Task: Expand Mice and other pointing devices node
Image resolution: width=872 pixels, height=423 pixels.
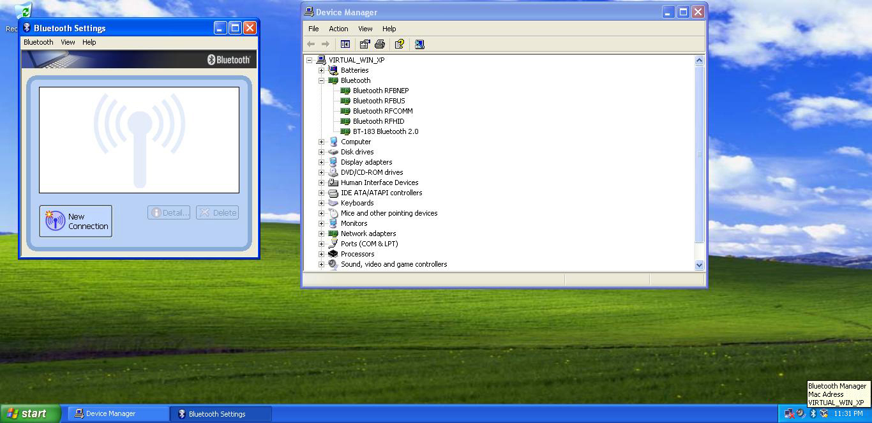Action: (x=322, y=213)
